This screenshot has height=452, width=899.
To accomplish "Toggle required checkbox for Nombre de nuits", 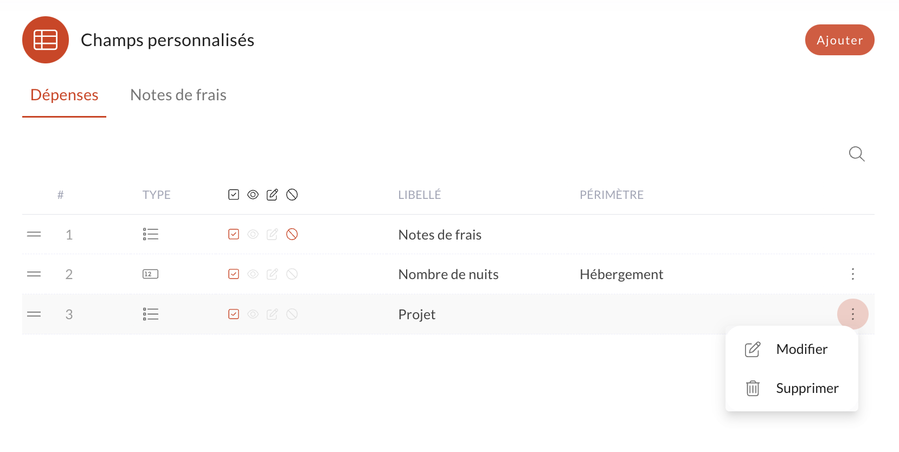I will pyautogui.click(x=234, y=274).
